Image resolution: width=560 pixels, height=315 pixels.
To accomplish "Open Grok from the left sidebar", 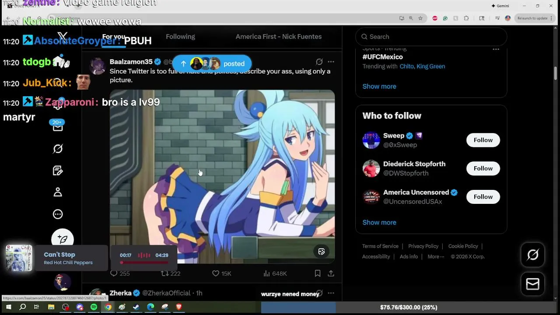I will click(x=58, y=149).
